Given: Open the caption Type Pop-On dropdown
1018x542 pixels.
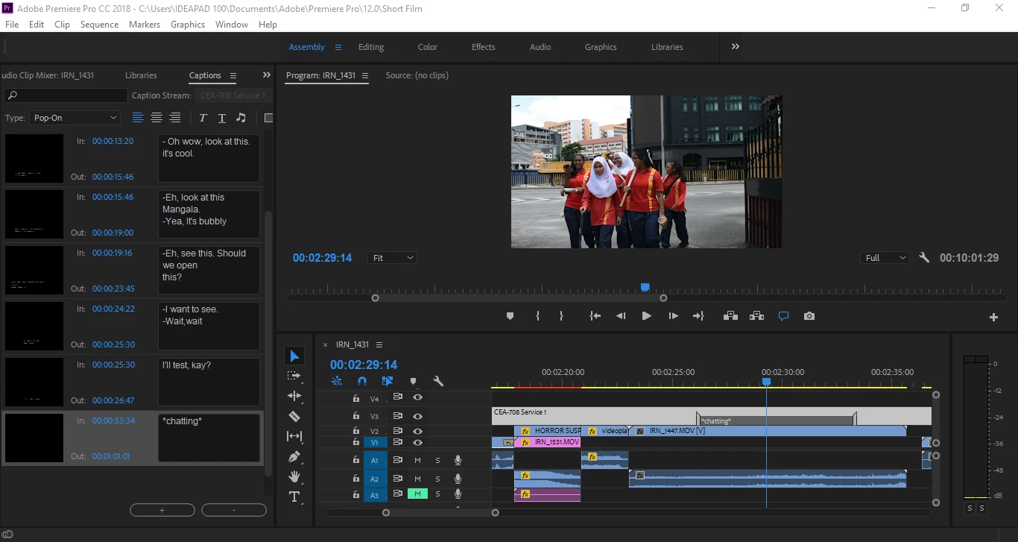Looking at the screenshot, I should [75, 118].
